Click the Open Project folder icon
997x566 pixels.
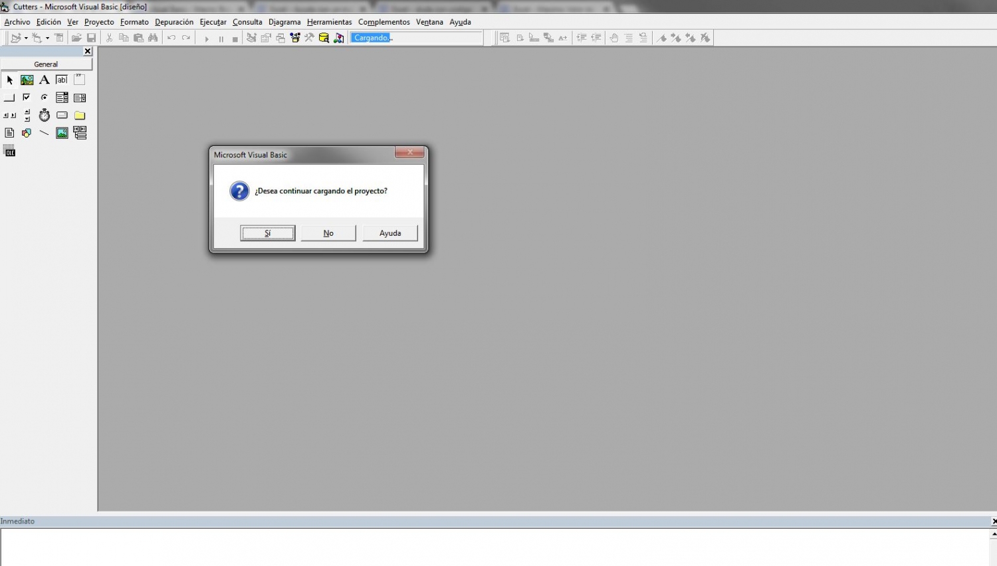[76, 38]
